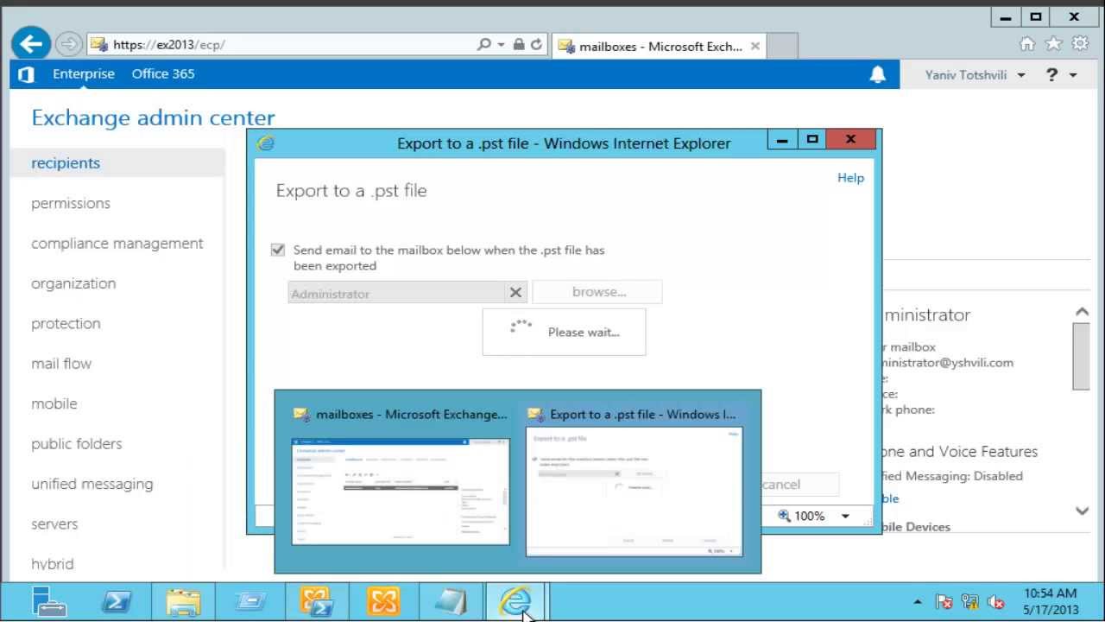Screen dimensions: 1105x622
Task: Open the IE Favorites star icon
Action: (1053, 44)
